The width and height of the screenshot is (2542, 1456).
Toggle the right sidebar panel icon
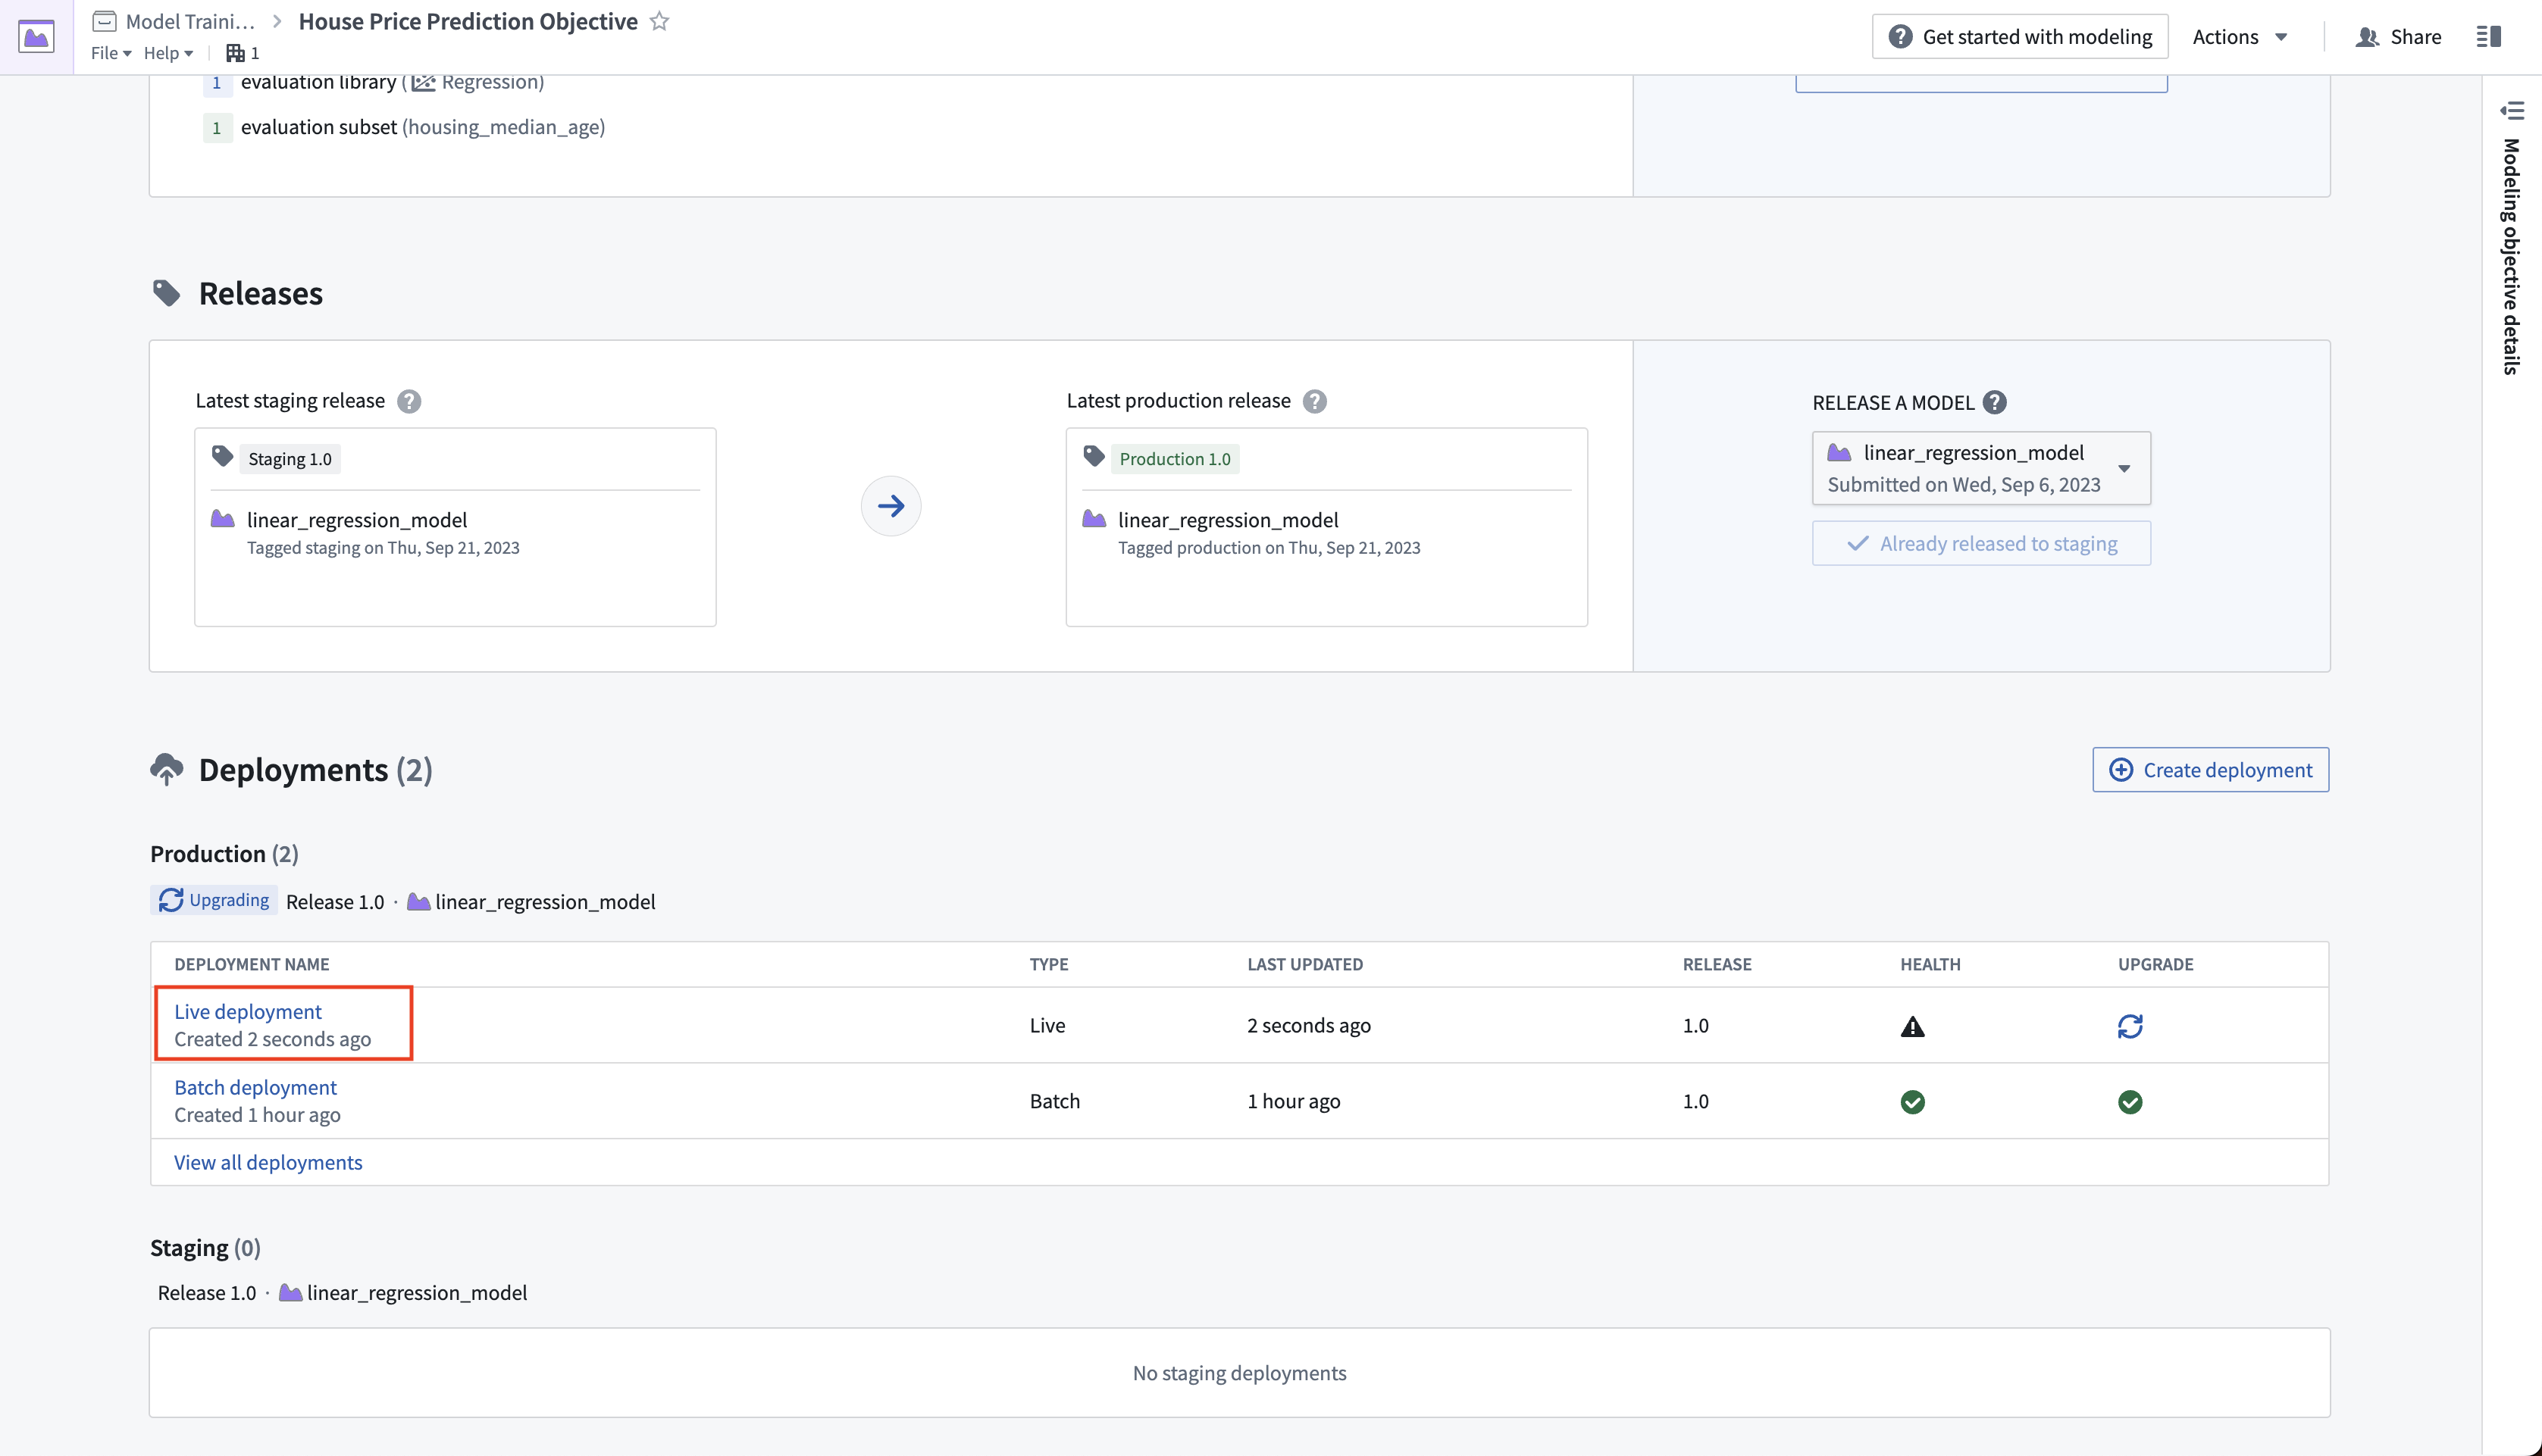[2489, 37]
